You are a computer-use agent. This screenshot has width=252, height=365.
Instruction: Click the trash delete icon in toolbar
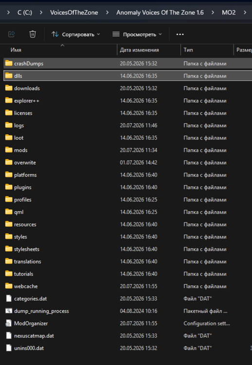(x=33, y=34)
